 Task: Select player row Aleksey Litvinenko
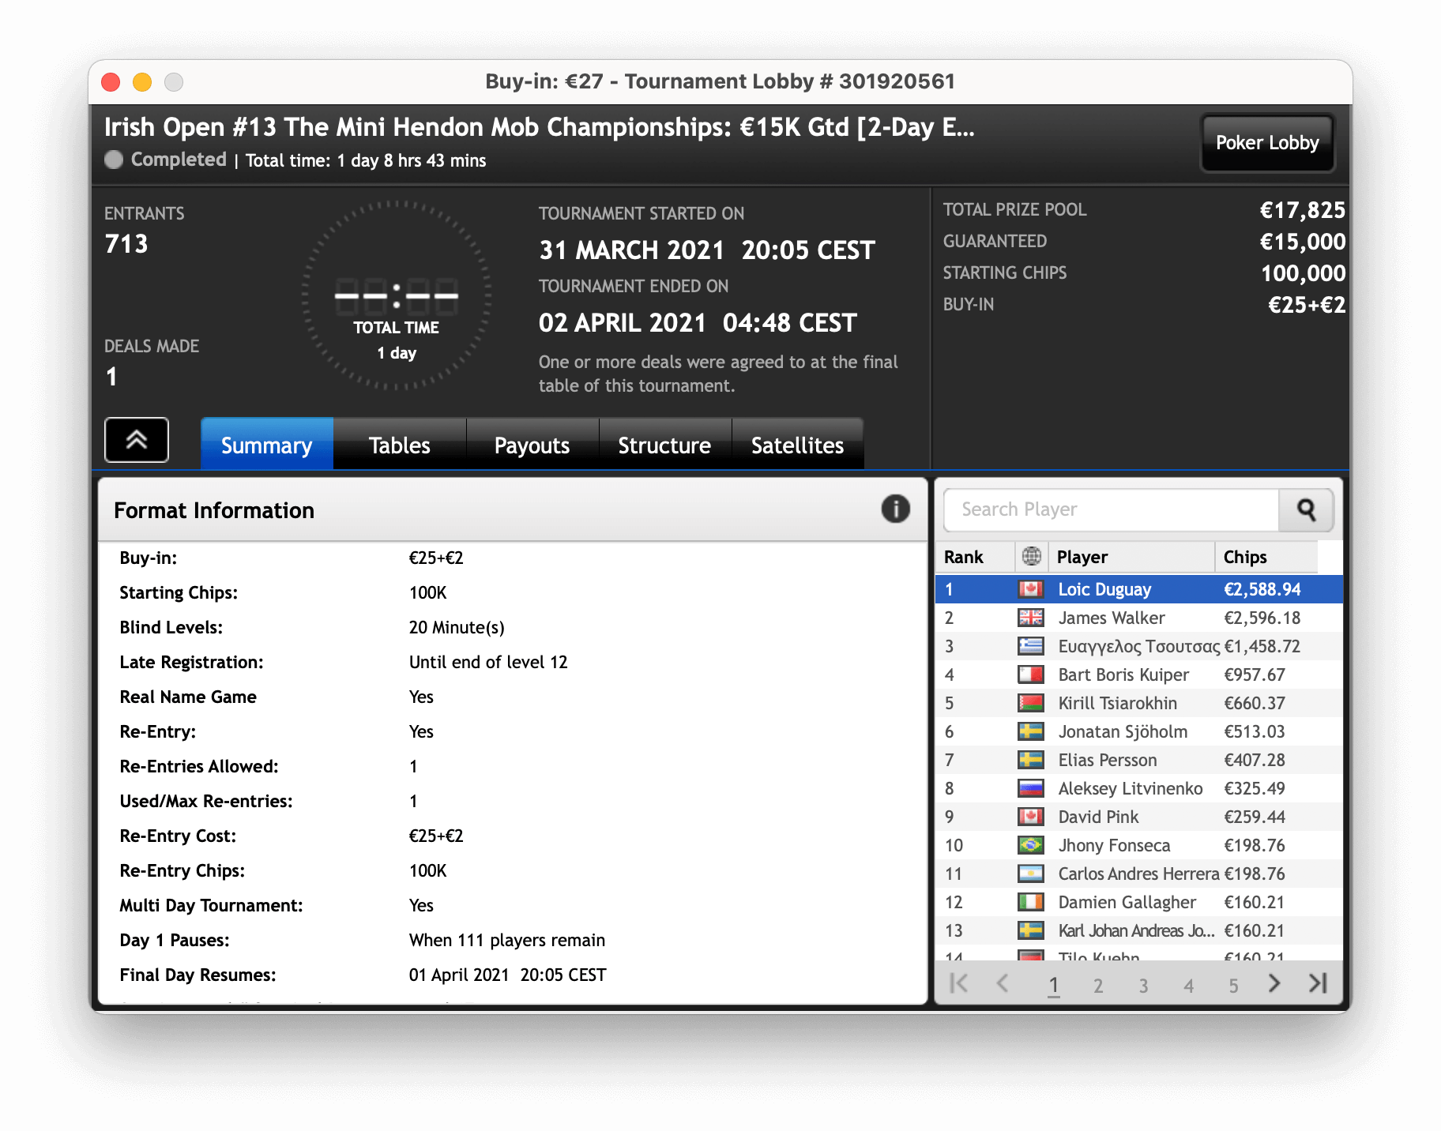point(1139,788)
